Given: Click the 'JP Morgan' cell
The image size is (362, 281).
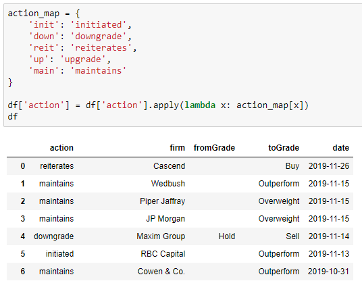Looking at the screenshot, I should click(x=165, y=219).
